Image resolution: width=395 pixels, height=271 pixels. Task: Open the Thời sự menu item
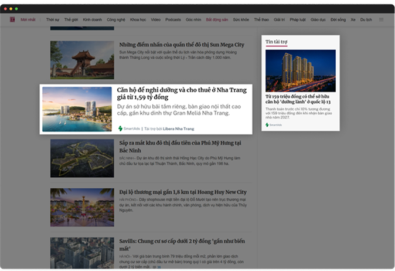point(53,20)
